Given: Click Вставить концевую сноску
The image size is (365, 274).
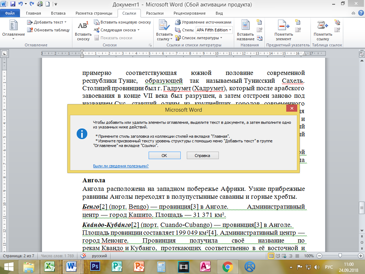Looking at the screenshot, I should pos(122,22).
